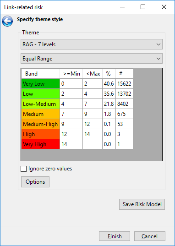The image size is (175, 246).
Task: Click count 3 in High row
Action: coord(125,134)
